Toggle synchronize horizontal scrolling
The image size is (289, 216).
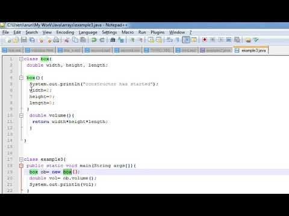(x=159, y=40)
